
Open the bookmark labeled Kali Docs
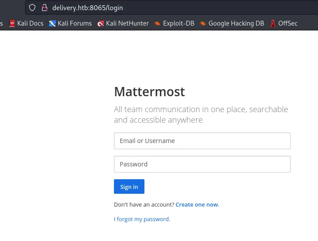(x=30, y=23)
